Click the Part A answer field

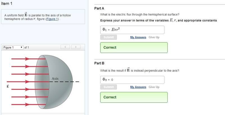(132, 30)
